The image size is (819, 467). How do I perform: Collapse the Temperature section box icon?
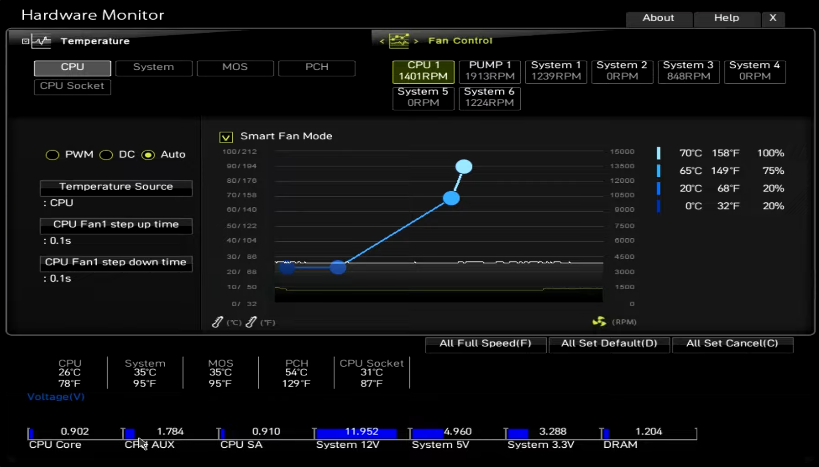26,41
